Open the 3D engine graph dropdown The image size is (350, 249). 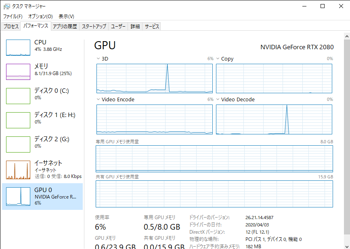tap(98, 59)
